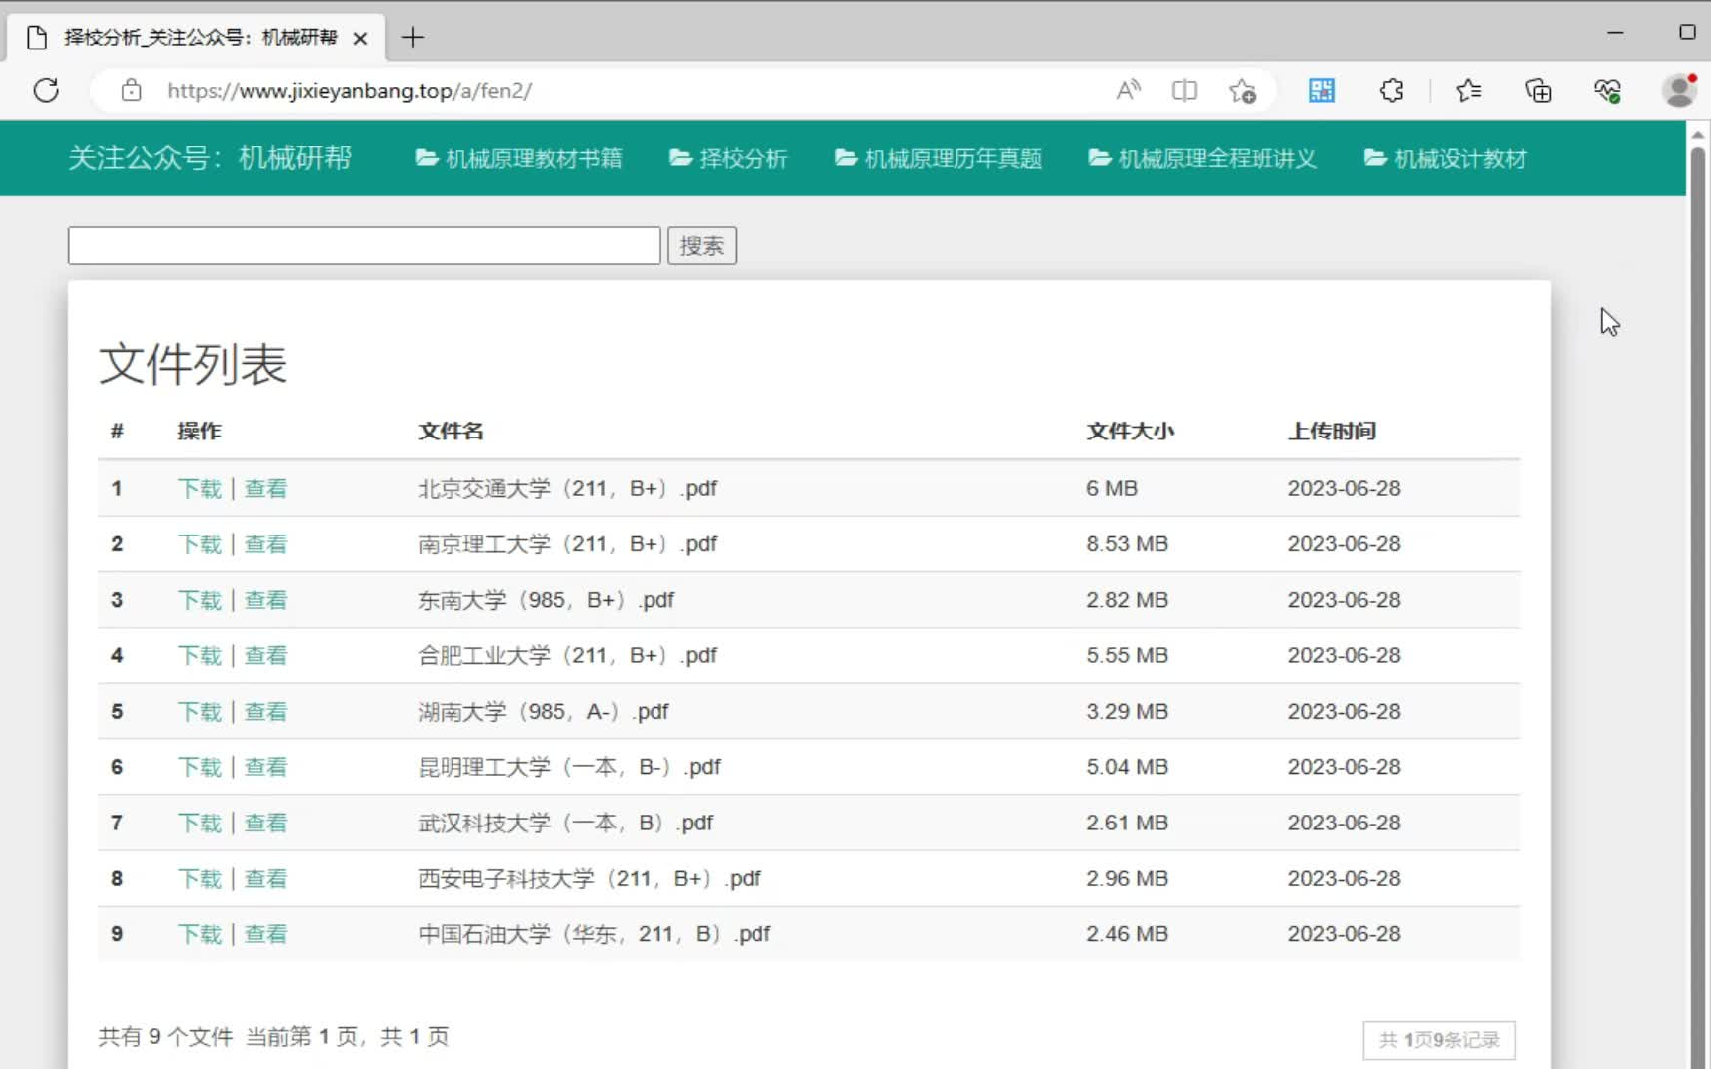The width and height of the screenshot is (1711, 1069).
Task: View 南京理工大学 pdf file
Action: [x=265, y=543]
